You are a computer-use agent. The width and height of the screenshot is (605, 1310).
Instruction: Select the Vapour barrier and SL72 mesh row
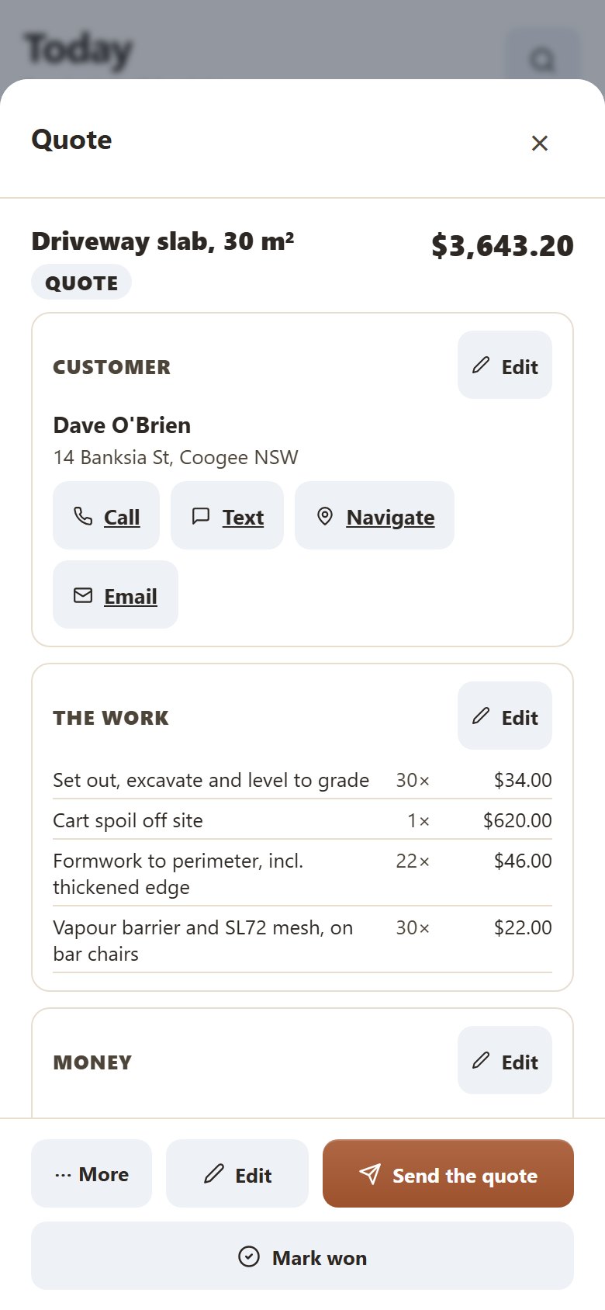click(x=302, y=941)
